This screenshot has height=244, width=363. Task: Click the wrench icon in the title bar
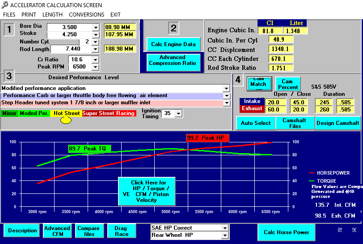(4, 5)
